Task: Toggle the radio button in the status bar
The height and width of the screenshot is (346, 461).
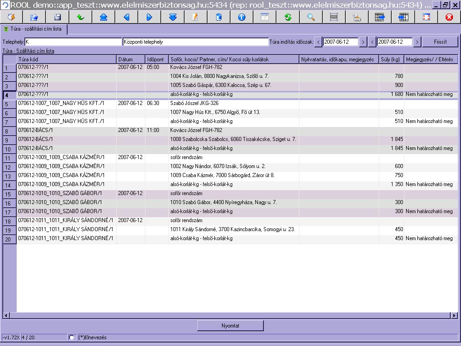Action: (x=72, y=337)
